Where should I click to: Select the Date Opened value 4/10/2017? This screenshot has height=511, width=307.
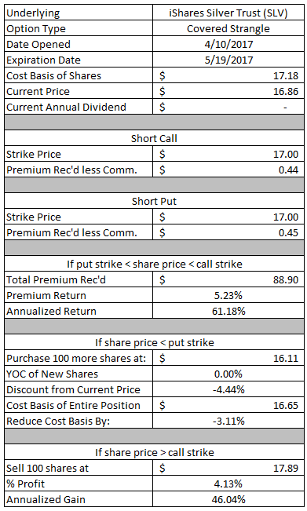pyautogui.click(x=228, y=44)
